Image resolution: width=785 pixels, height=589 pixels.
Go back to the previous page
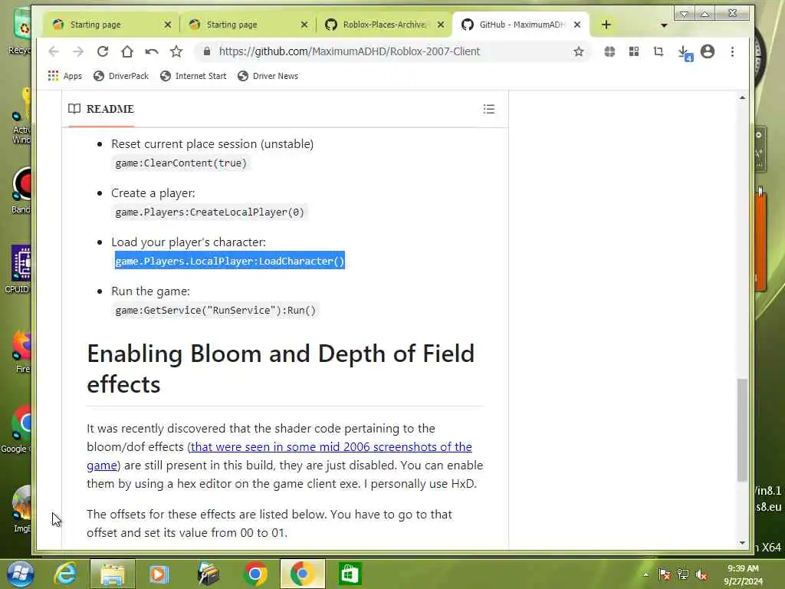pyautogui.click(x=54, y=51)
